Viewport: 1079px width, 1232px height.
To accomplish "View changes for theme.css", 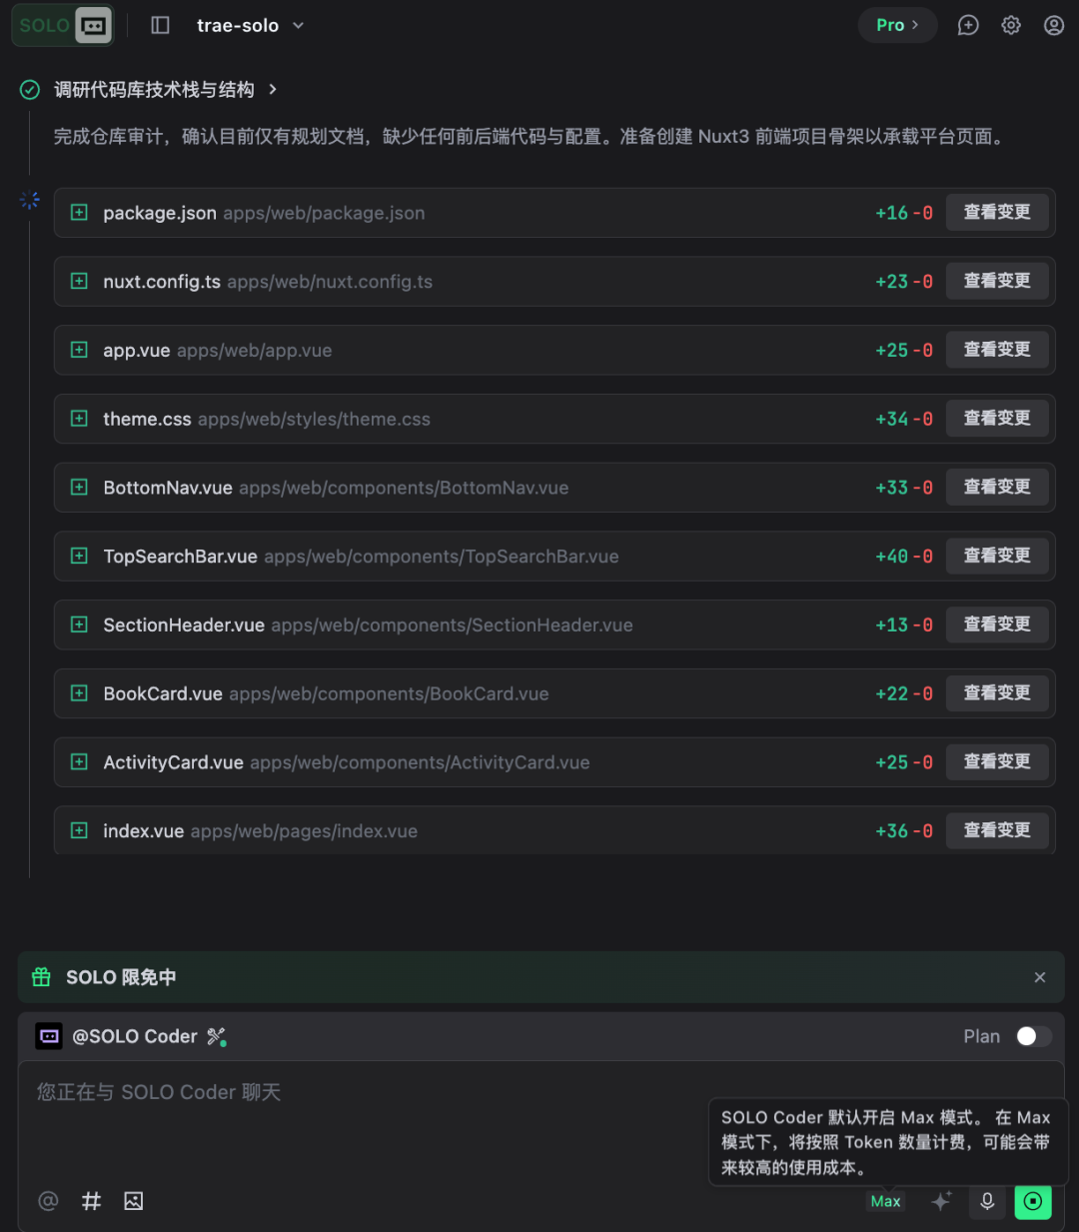I will tap(997, 419).
